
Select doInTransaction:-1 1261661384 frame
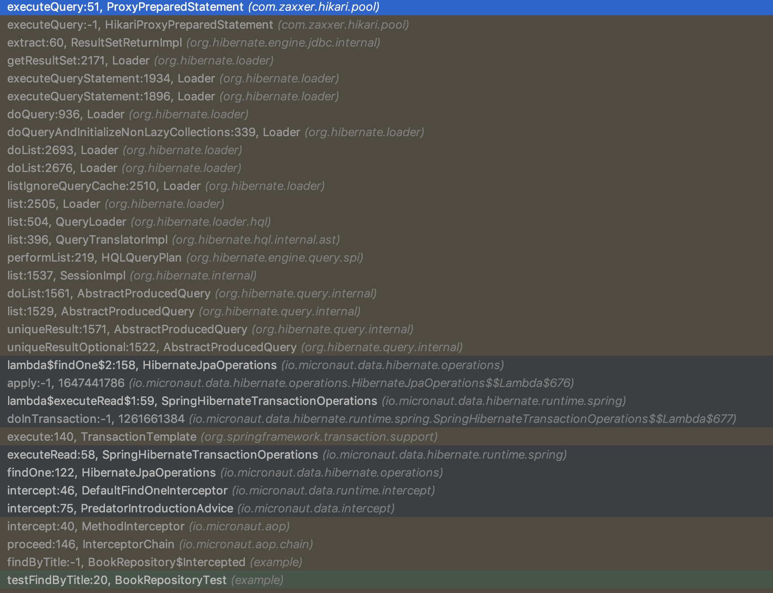pos(386,419)
